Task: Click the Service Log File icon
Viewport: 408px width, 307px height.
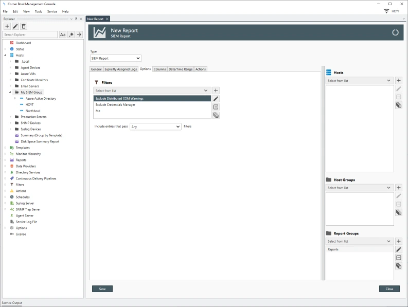Action: [x=12, y=222]
